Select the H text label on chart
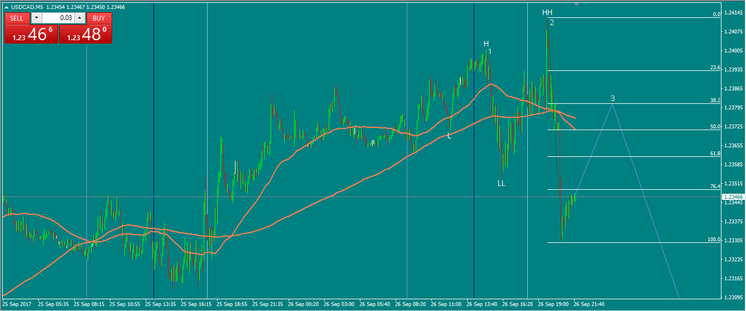Viewport: 746px width, 311px height. pos(486,44)
